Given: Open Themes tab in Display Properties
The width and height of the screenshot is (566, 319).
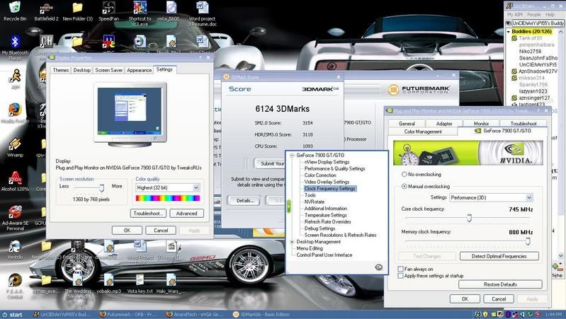Looking at the screenshot, I should pos(61,70).
